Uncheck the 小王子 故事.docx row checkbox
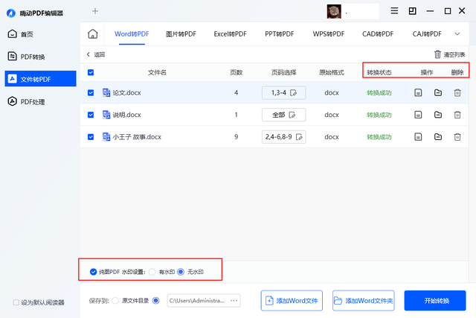 coord(91,137)
